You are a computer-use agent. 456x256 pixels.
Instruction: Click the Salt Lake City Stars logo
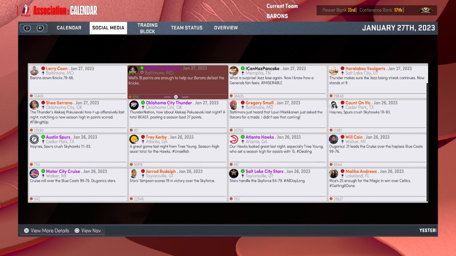233,173
